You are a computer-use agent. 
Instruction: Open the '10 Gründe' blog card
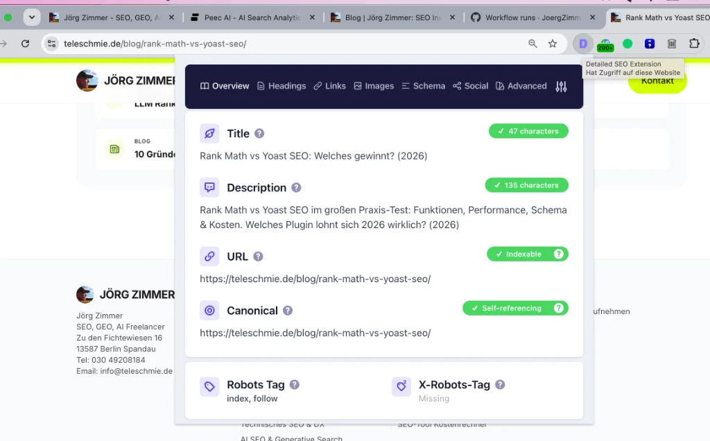[135, 149]
